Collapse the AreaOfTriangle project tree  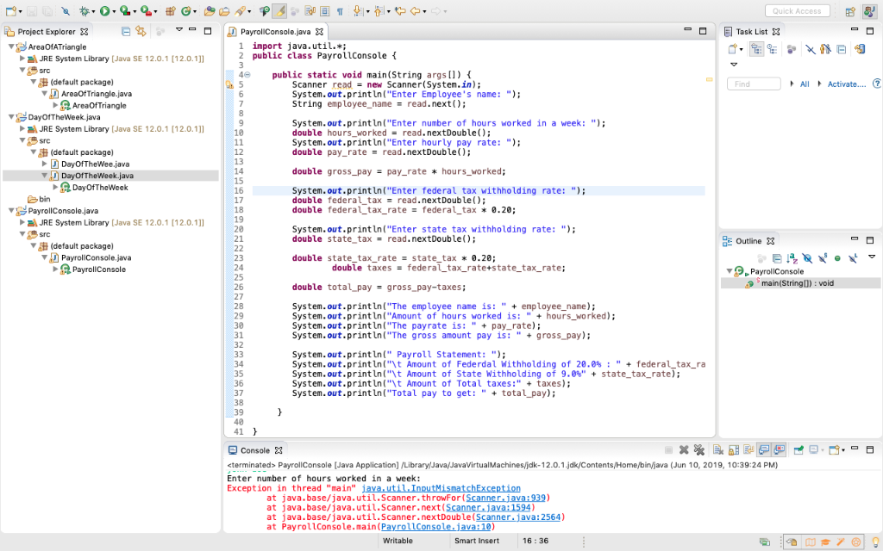(x=10, y=46)
